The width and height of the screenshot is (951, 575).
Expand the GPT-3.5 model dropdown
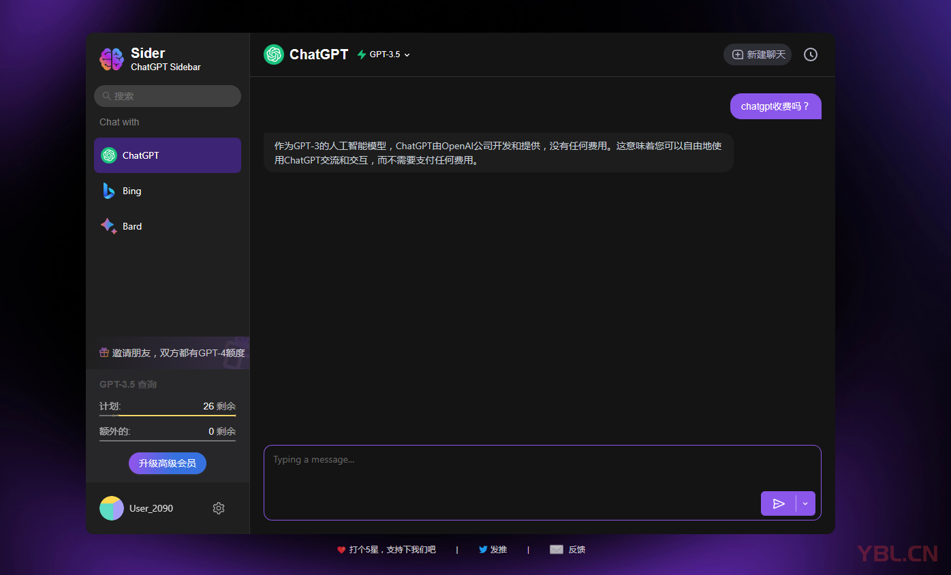(385, 55)
